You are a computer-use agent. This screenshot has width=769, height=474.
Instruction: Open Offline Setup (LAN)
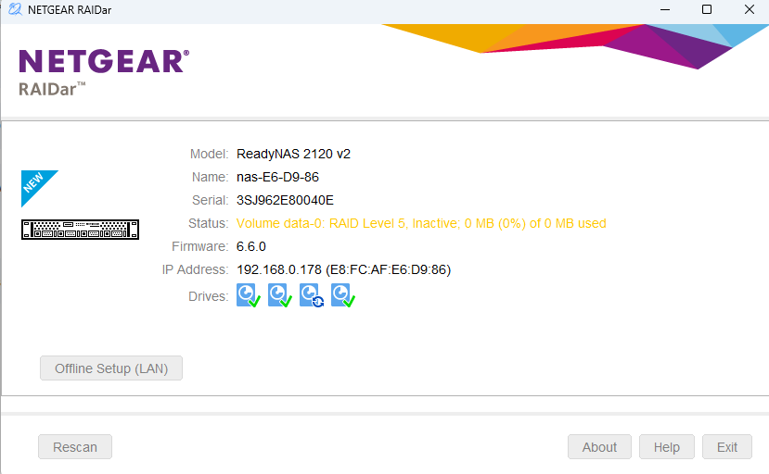(x=111, y=368)
